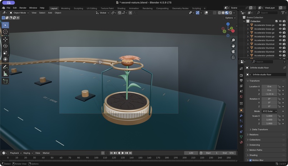This screenshot has width=288, height=166.
Task: Open the Material properties tab
Action: (241, 142)
